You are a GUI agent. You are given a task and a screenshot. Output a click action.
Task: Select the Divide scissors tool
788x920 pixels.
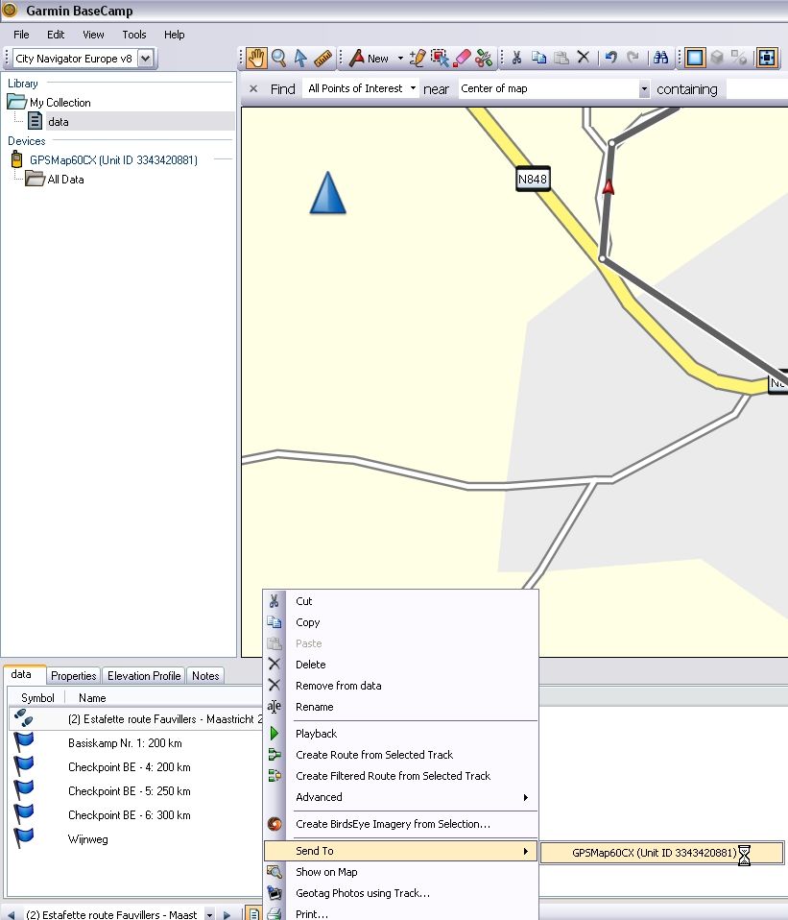click(x=485, y=58)
